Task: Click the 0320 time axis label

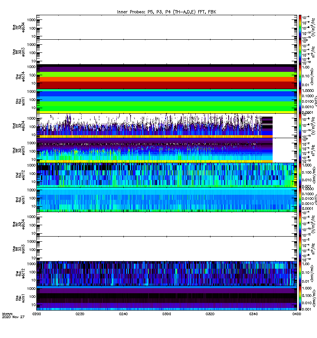Action: point(210,314)
